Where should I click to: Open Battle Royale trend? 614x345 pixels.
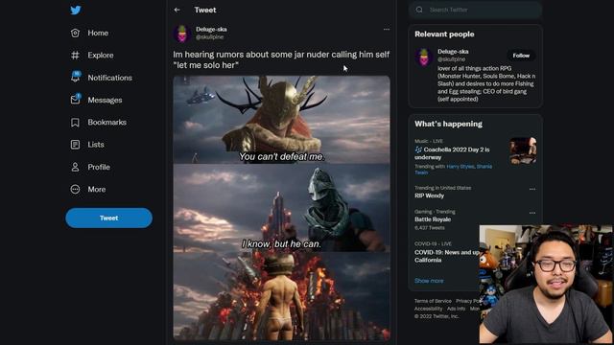(x=433, y=219)
